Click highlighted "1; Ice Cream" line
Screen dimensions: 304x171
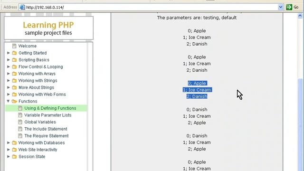tap(197, 90)
